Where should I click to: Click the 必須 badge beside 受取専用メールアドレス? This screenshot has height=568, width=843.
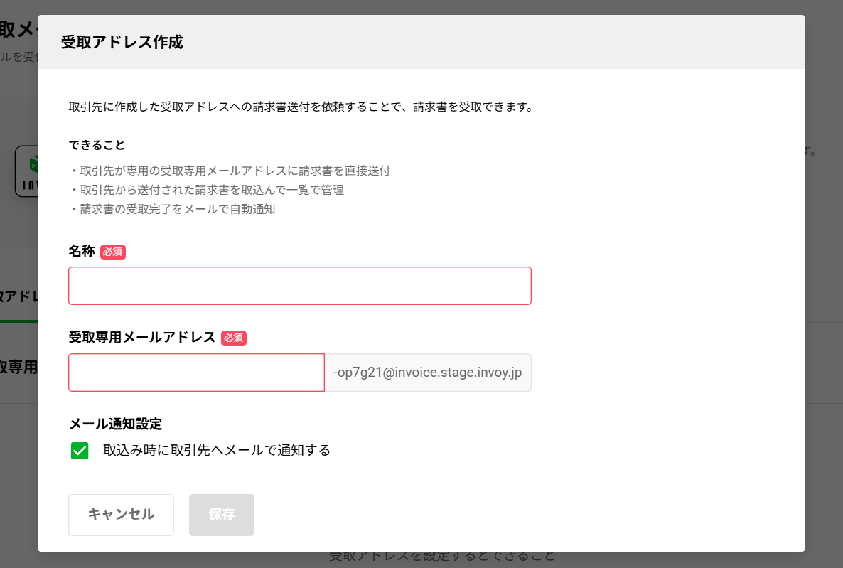coord(234,338)
